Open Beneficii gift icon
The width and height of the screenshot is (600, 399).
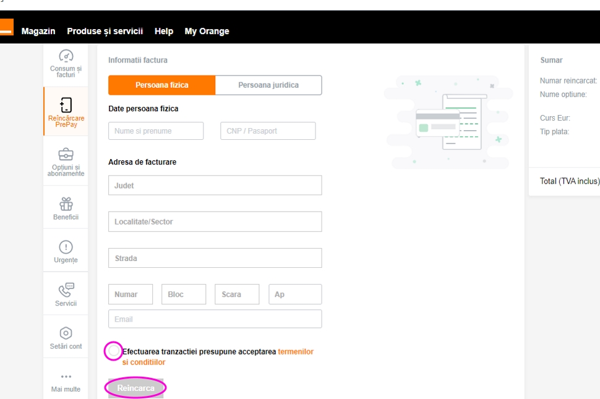coord(66,204)
